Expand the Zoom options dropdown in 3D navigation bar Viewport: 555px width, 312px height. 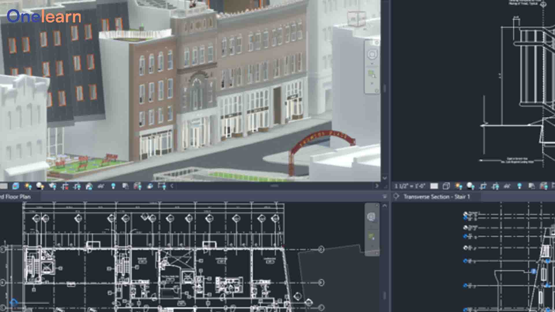[x=372, y=83]
